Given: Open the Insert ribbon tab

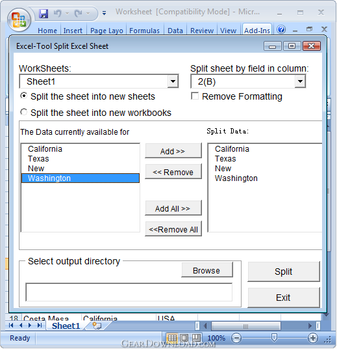Looking at the screenshot, I should (73, 31).
